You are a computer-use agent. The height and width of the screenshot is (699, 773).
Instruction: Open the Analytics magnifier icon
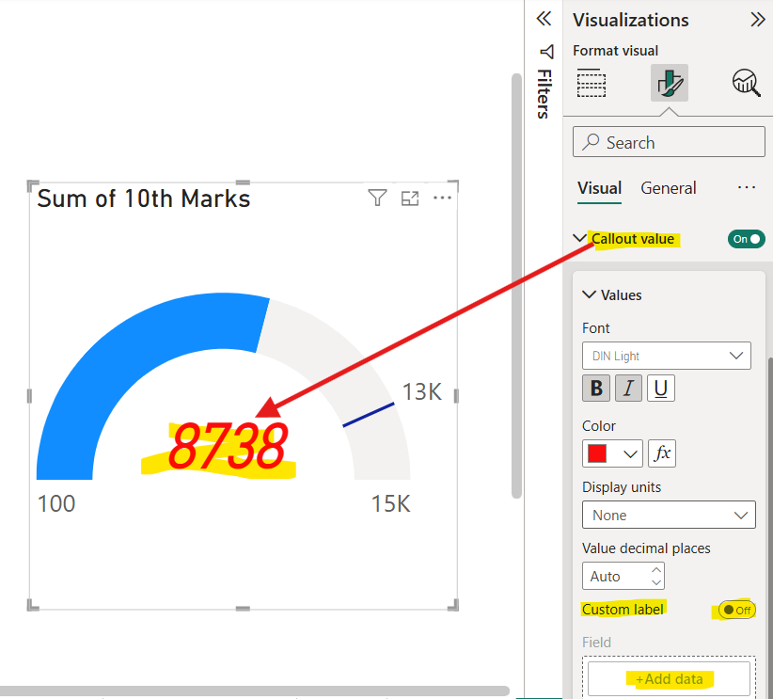(x=746, y=83)
